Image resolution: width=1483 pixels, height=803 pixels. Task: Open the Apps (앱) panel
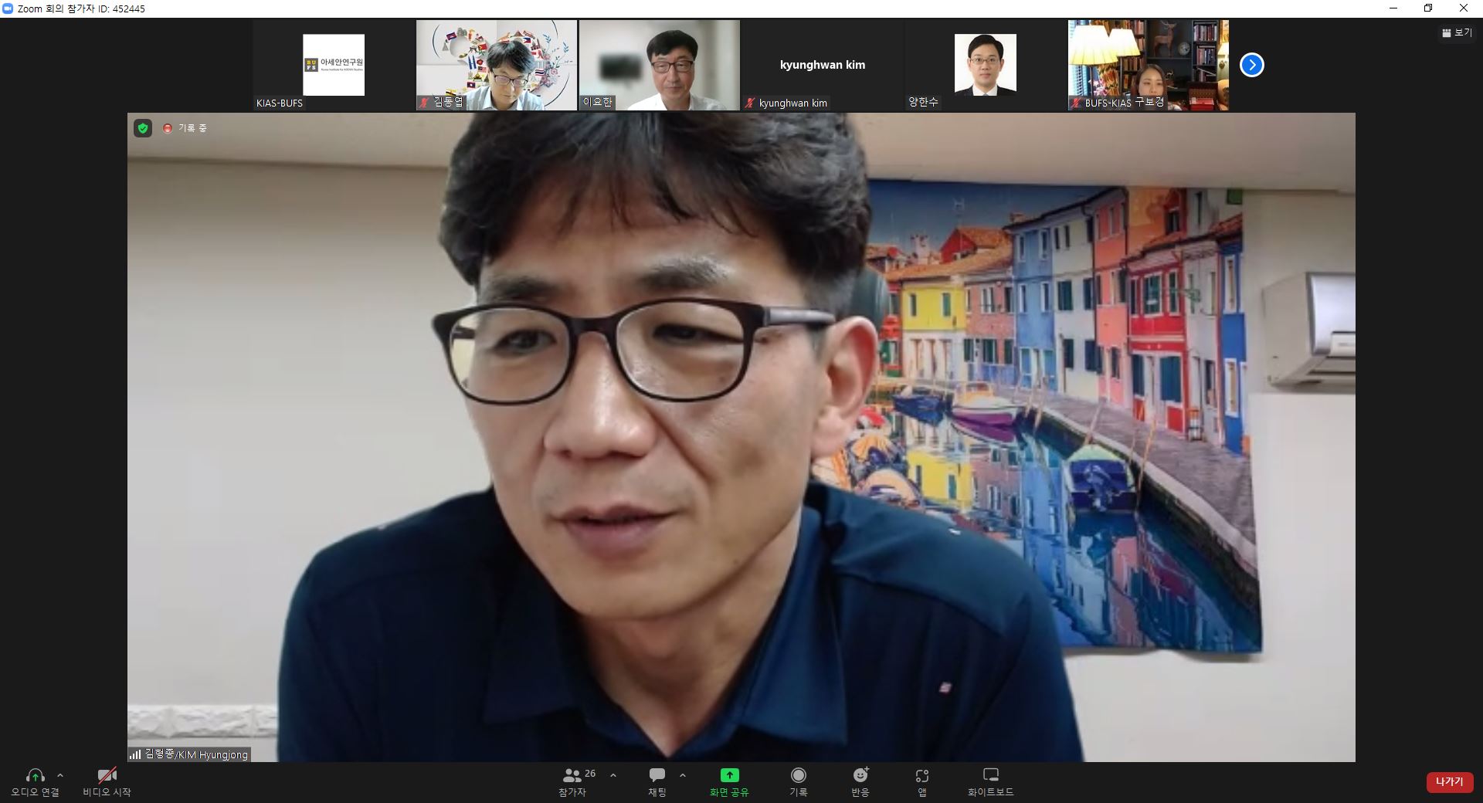tap(921, 781)
